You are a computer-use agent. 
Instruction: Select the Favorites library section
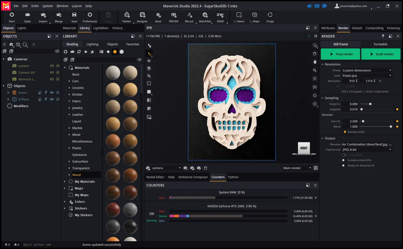(133, 44)
